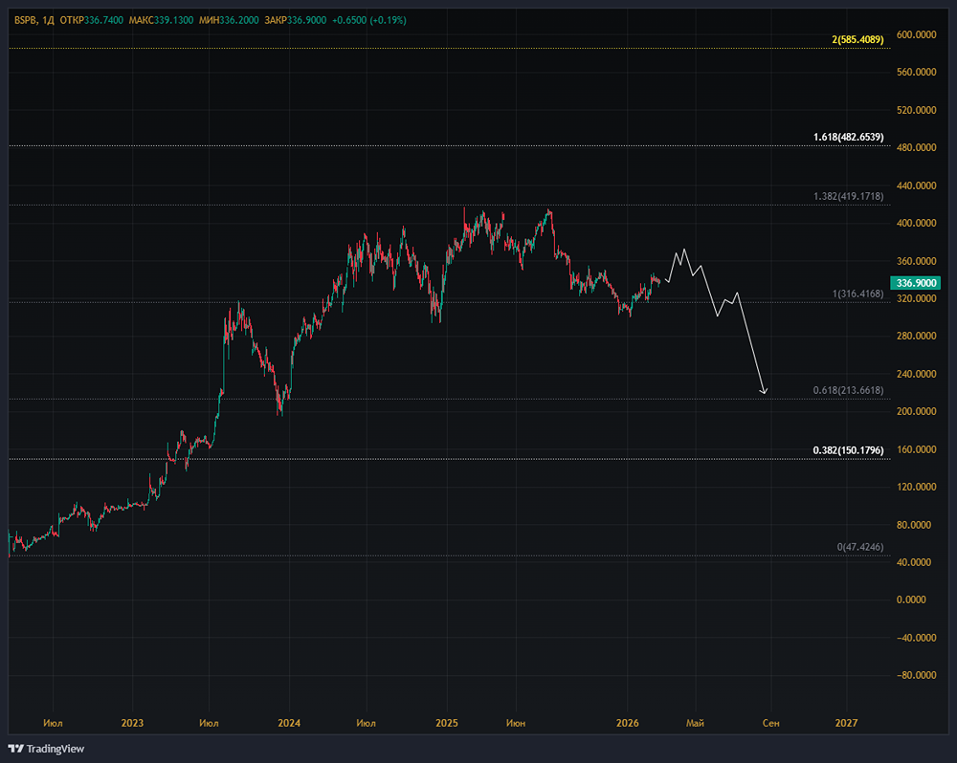Click the +0.6500 (+0.19%) change value

368,20
